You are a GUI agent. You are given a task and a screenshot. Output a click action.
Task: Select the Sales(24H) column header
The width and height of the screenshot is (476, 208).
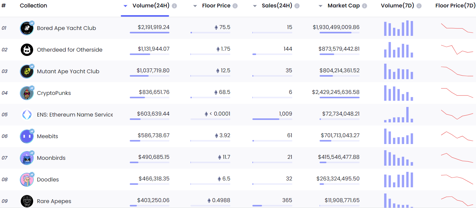pyautogui.click(x=277, y=6)
